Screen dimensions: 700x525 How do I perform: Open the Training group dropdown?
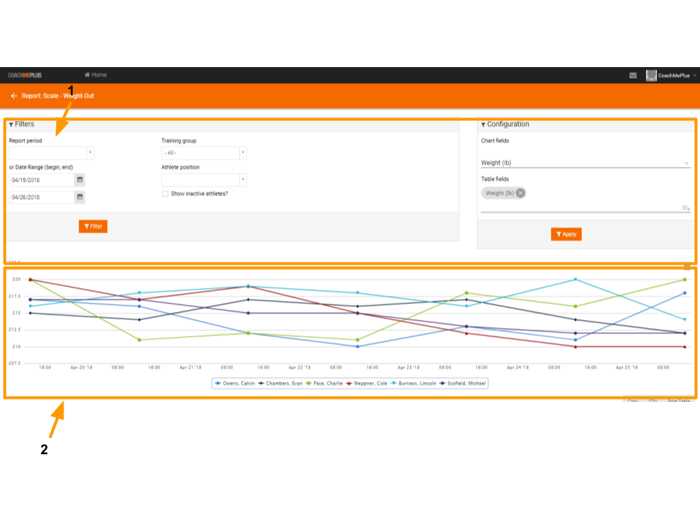click(x=204, y=152)
